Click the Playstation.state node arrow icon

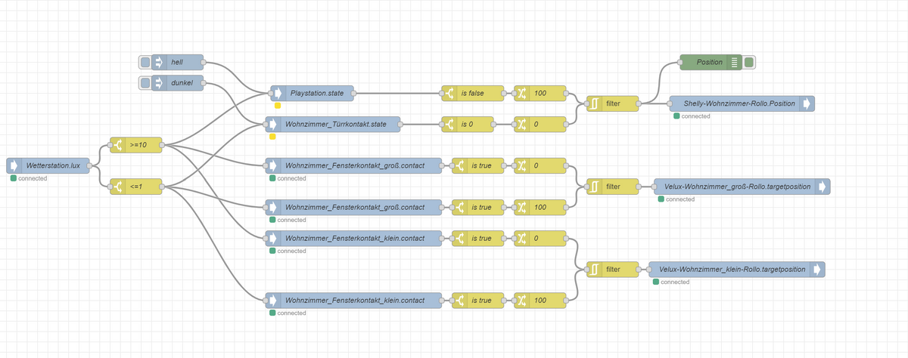[278, 94]
